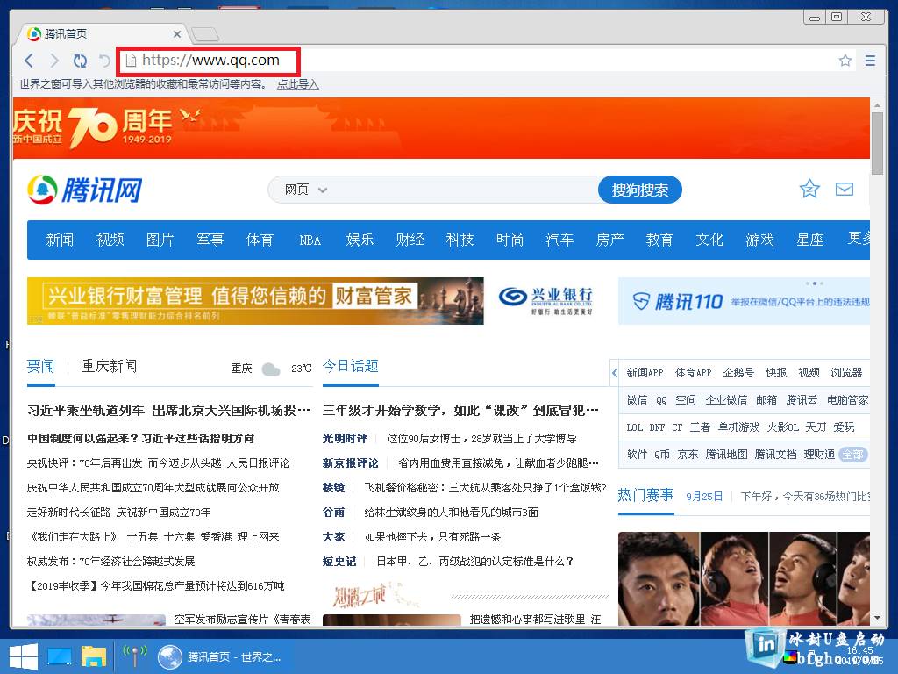The image size is (898, 674).
Task: Click the 新京报评论 column label
Action: coord(351,463)
